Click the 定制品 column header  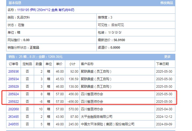point(27,64)
